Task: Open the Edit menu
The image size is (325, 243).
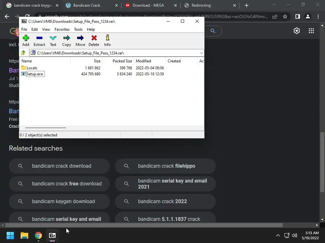Action: coord(34,29)
